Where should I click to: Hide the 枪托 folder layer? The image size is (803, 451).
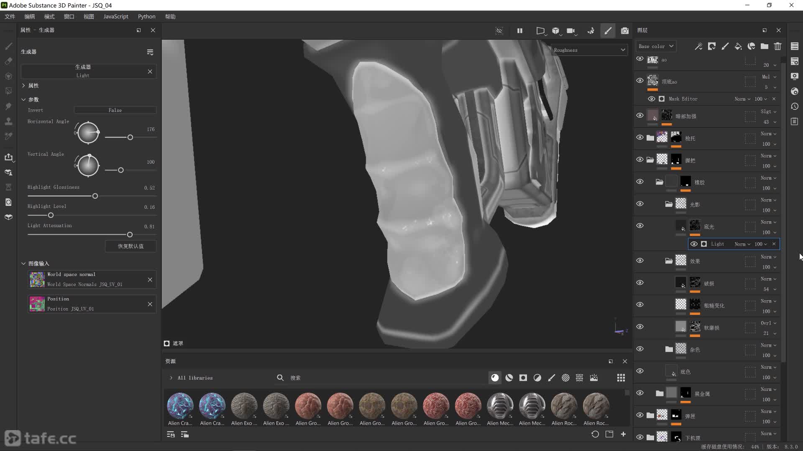[640, 137]
